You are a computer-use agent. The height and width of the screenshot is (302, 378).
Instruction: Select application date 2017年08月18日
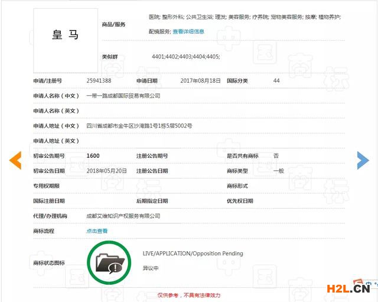click(200, 80)
